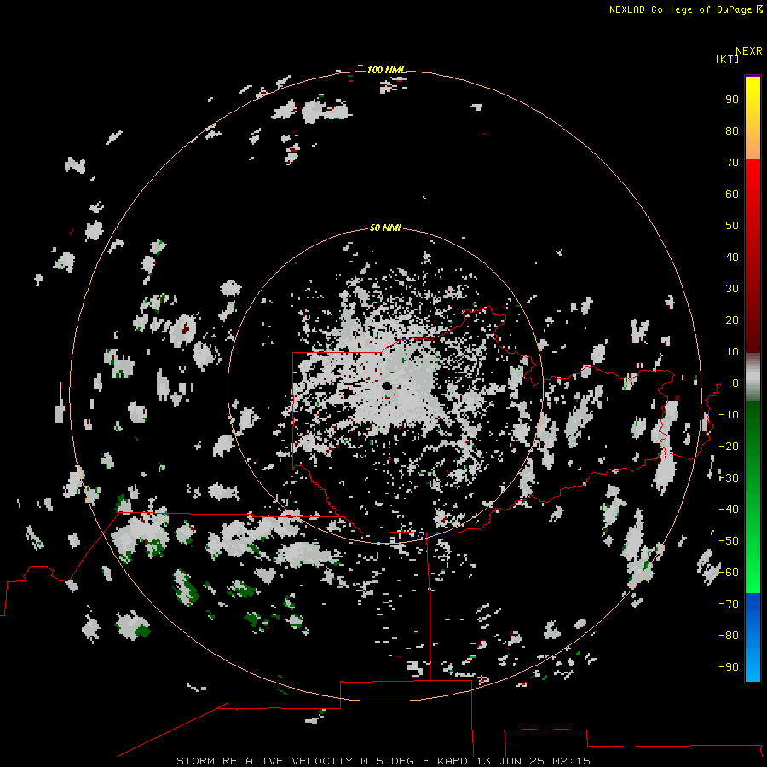Click the -30 value on velocity scale
Screen dimensions: 767x767
[729, 478]
